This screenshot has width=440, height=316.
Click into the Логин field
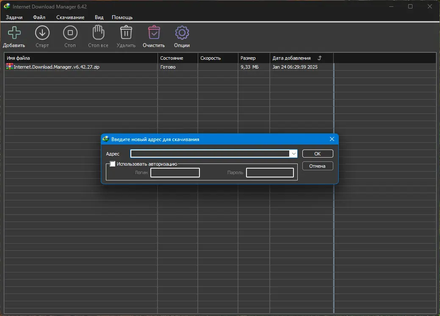pyautogui.click(x=175, y=172)
